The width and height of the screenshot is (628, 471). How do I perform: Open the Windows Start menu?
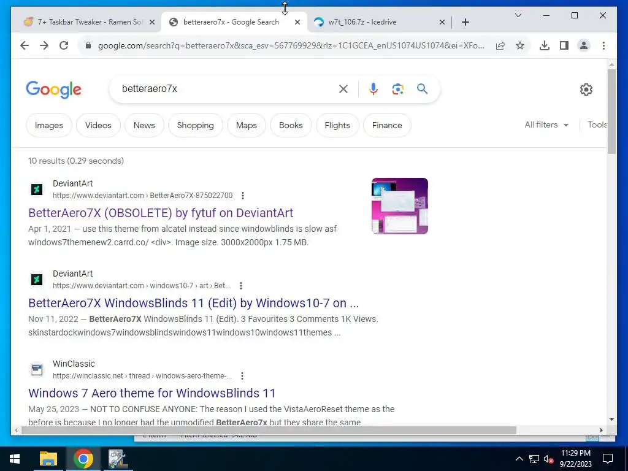tap(15, 459)
